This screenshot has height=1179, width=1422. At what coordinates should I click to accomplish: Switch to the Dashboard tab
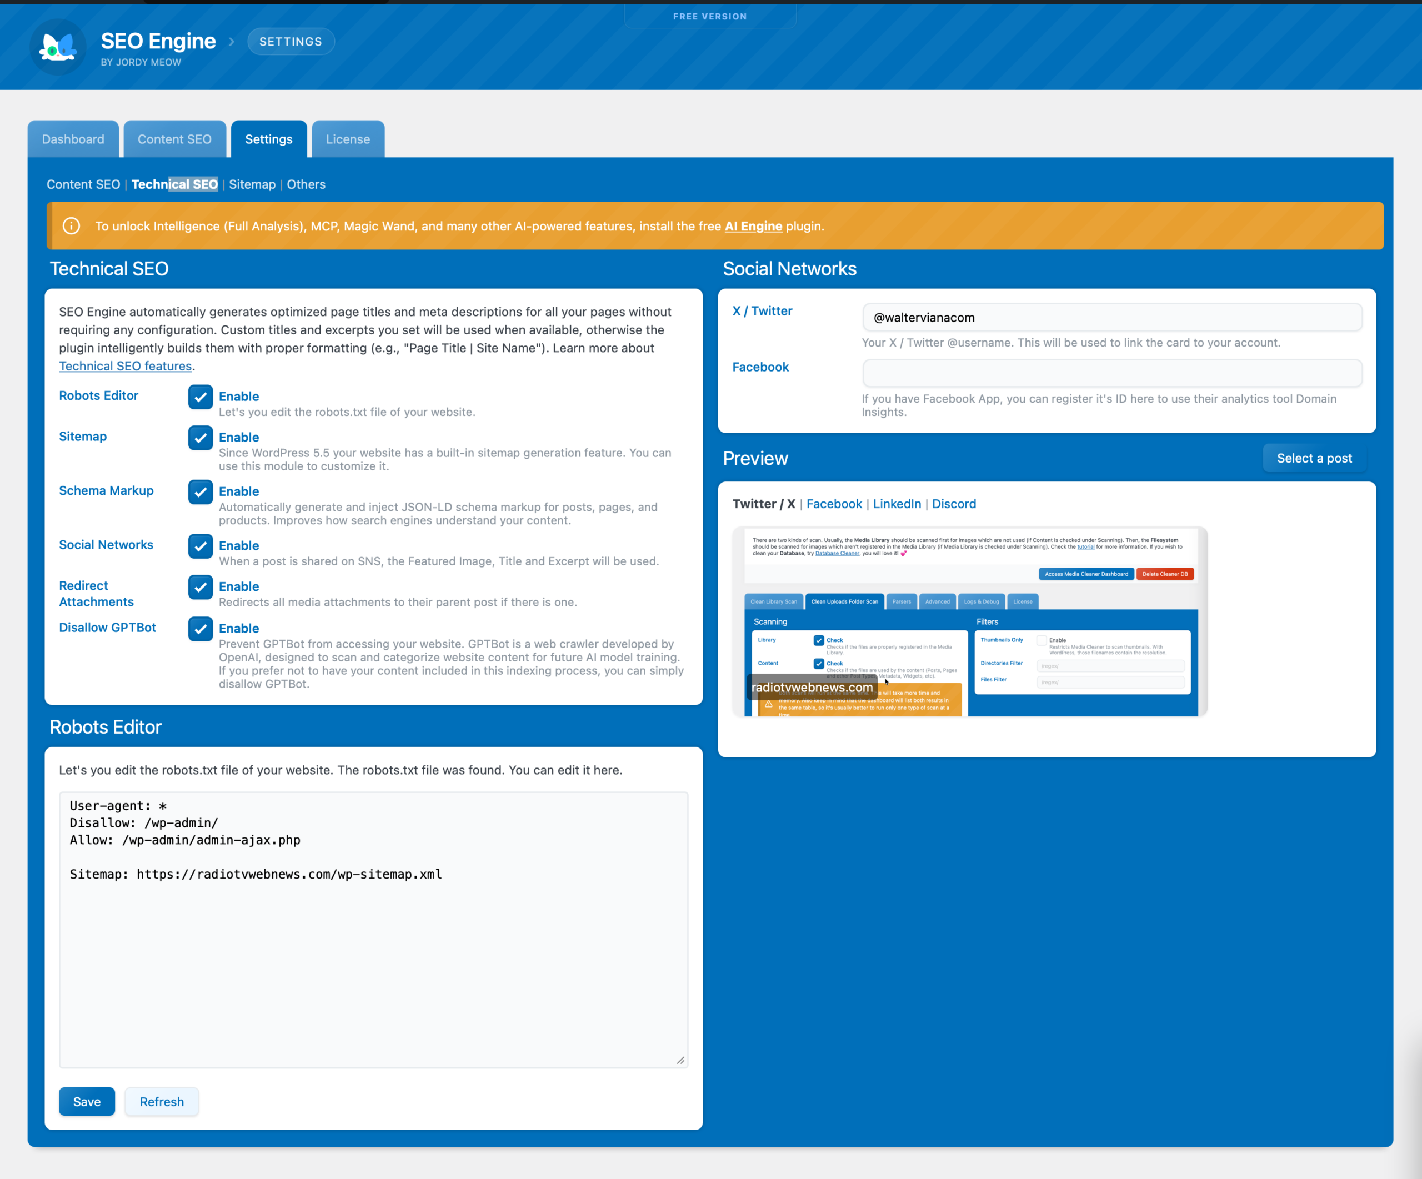[72, 139]
